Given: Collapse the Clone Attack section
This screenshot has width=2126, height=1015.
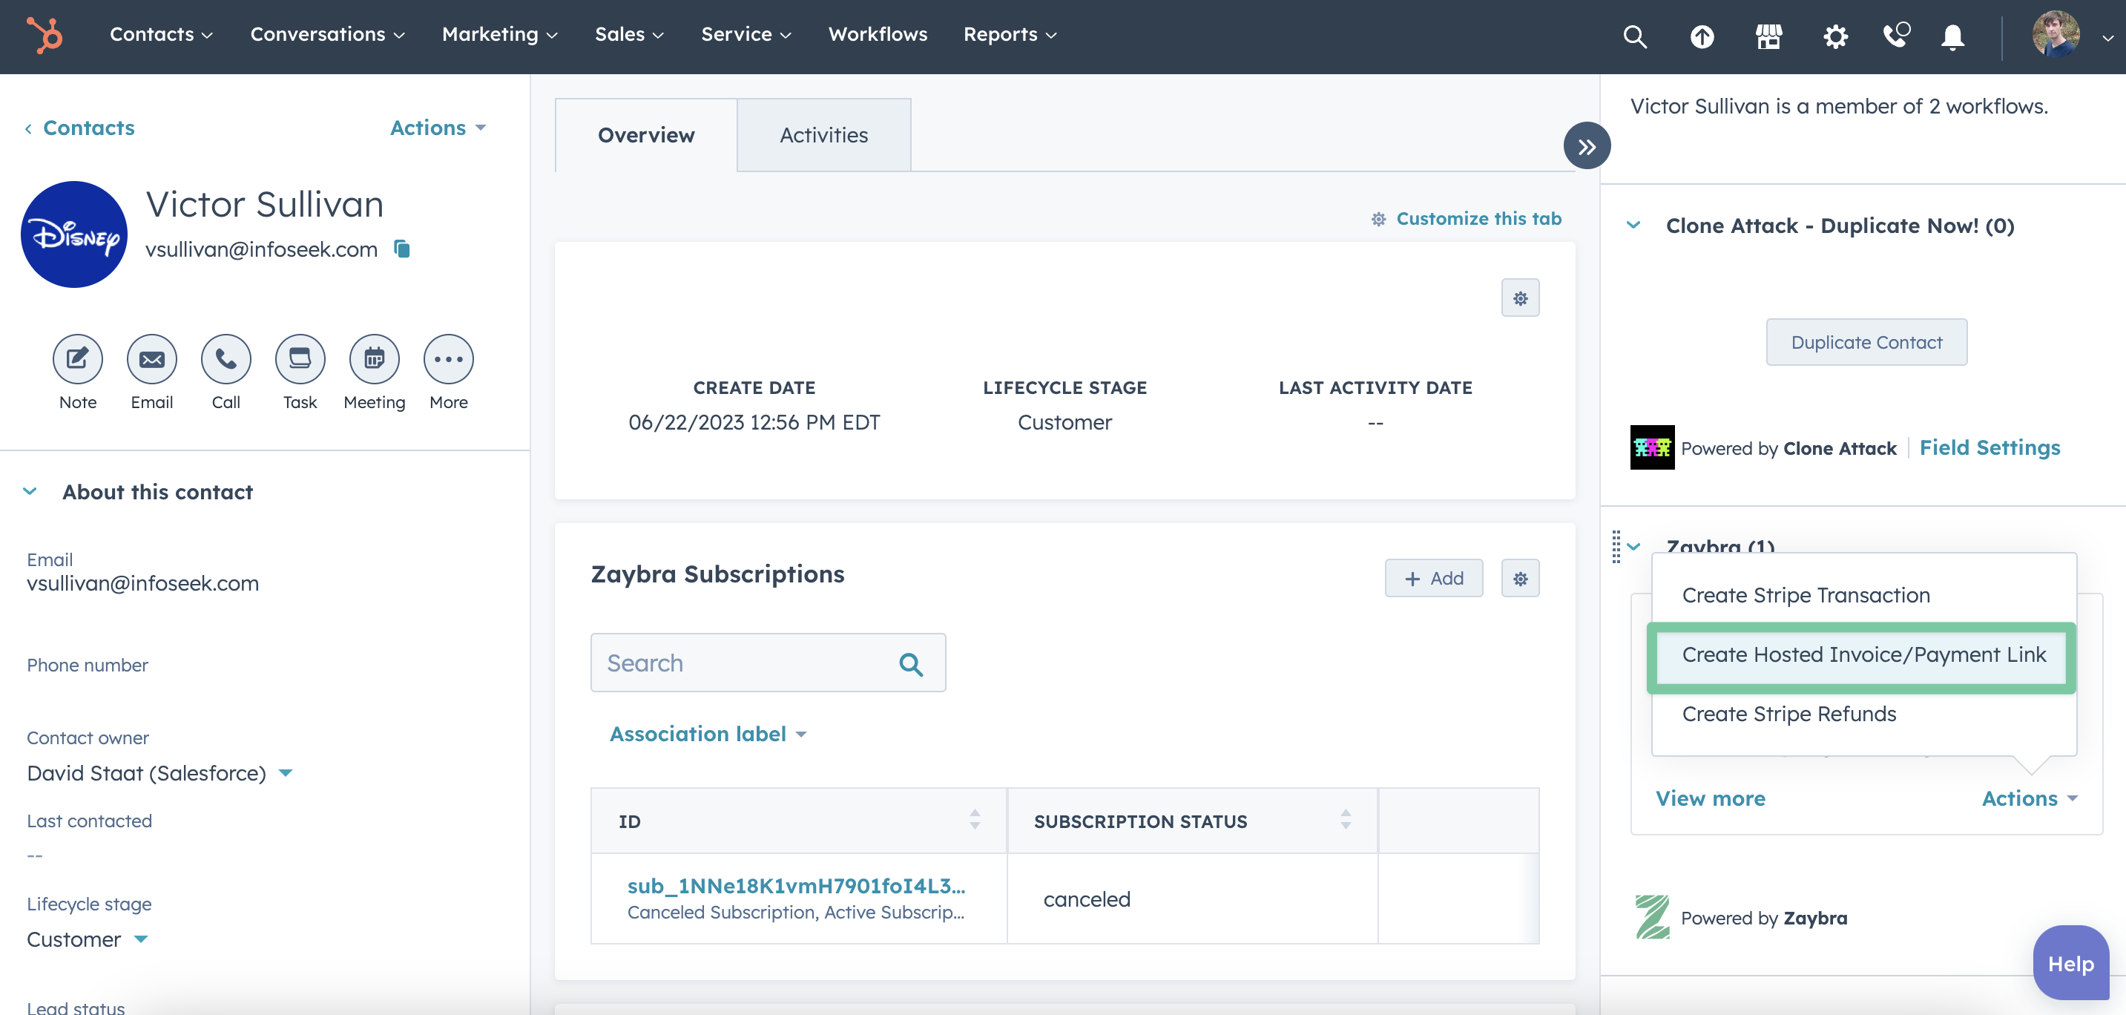Looking at the screenshot, I should pyautogui.click(x=1633, y=226).
